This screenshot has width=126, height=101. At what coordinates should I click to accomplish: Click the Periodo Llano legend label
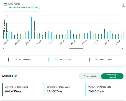65,59
